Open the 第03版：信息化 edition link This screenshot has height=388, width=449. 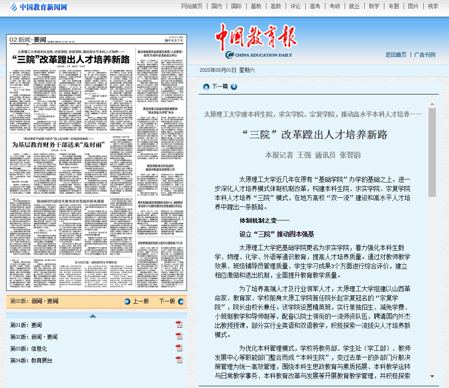[x=28, y=349]
